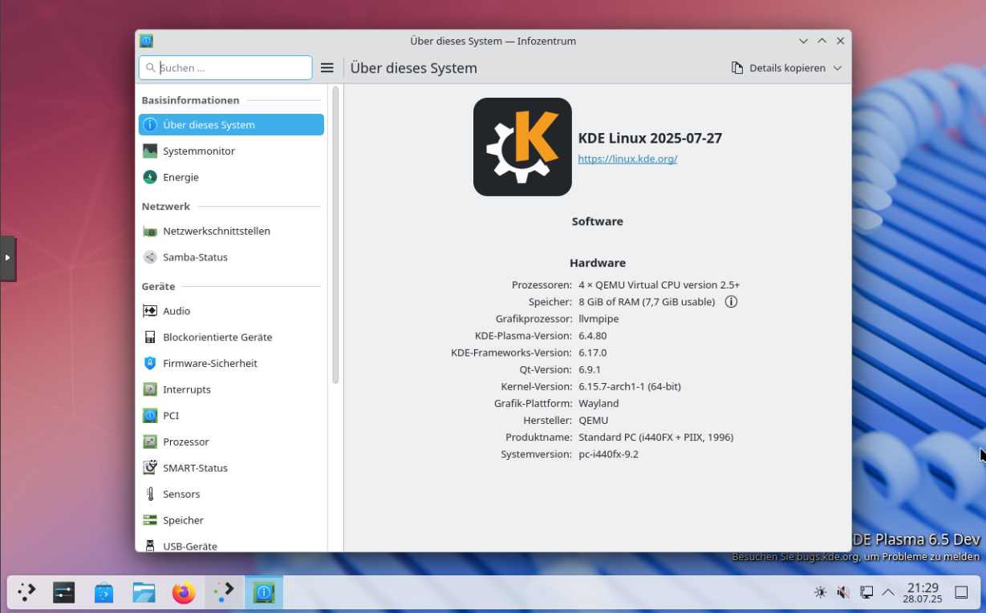986x613 pixels.
Task: Open the hamburger menu next to the search box
Action: click(x=327, y=68)
